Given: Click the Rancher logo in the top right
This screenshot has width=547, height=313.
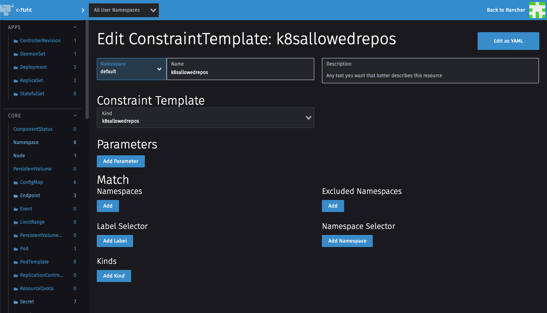Looking at the screenshot, I should coord(537,10).
